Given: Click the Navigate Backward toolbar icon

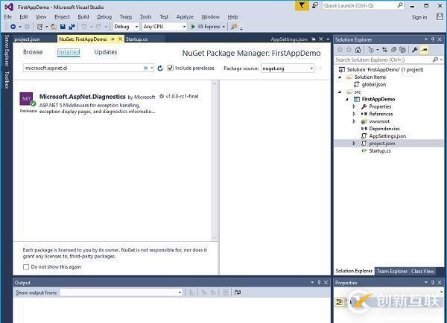Looking at the screenshot, I should (x=13, y=27).
